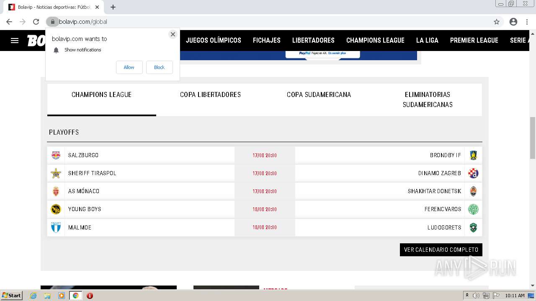
Task: Open a new browser tab
Action: click(113, 7)
